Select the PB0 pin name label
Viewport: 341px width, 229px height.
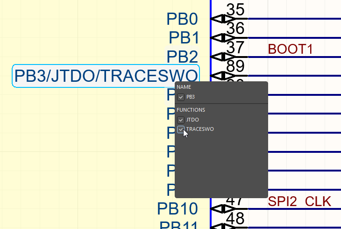coord(182,19)
